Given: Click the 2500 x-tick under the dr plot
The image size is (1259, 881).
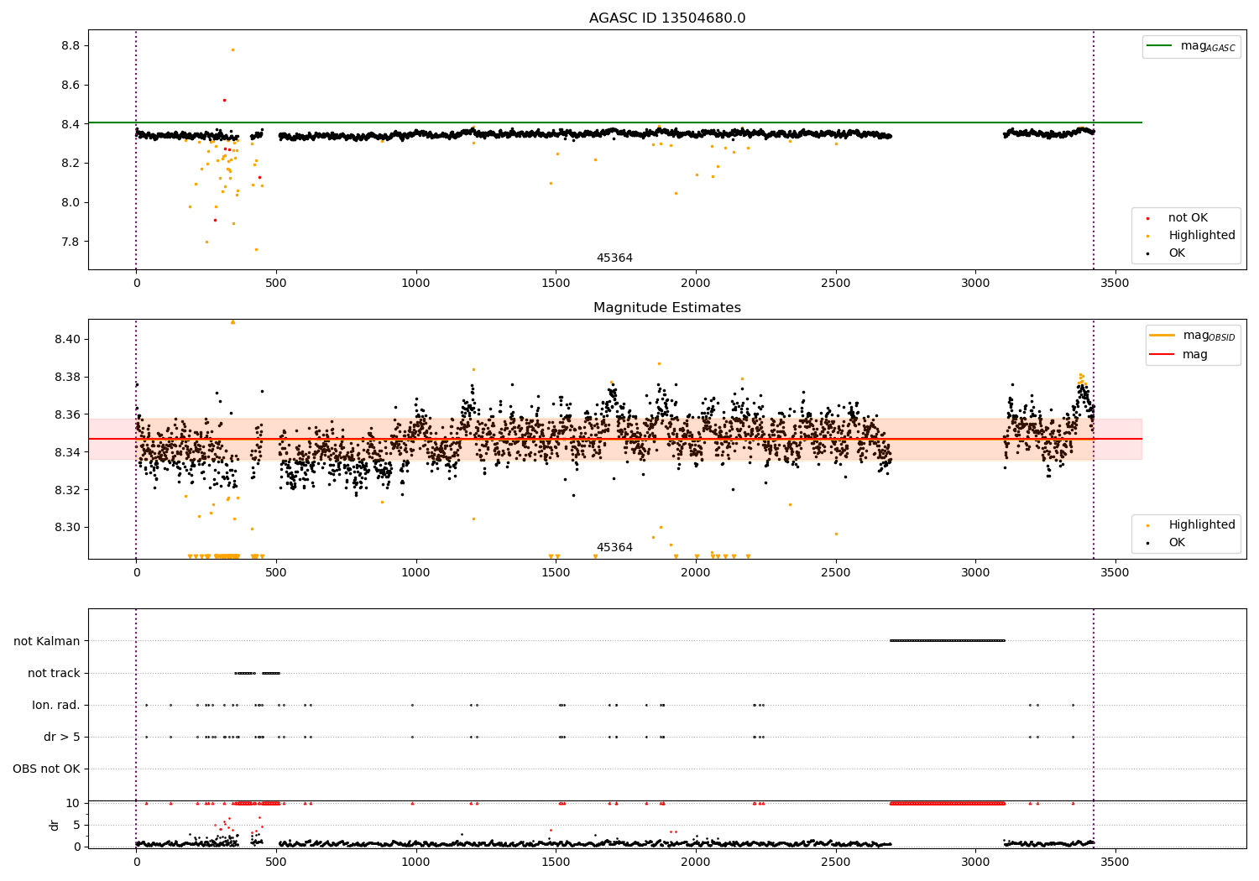Looking at the screenshot, I should [835, 862].
